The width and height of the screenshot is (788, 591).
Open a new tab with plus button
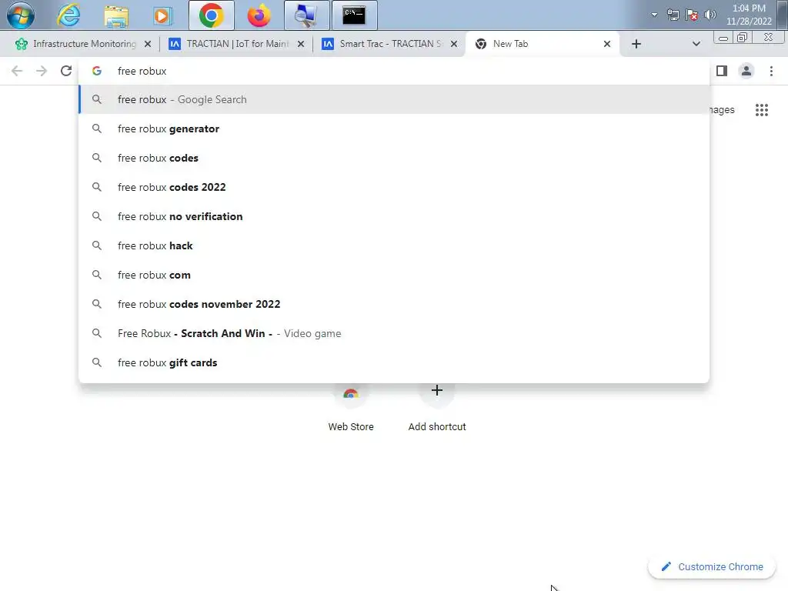pos(636,44)
